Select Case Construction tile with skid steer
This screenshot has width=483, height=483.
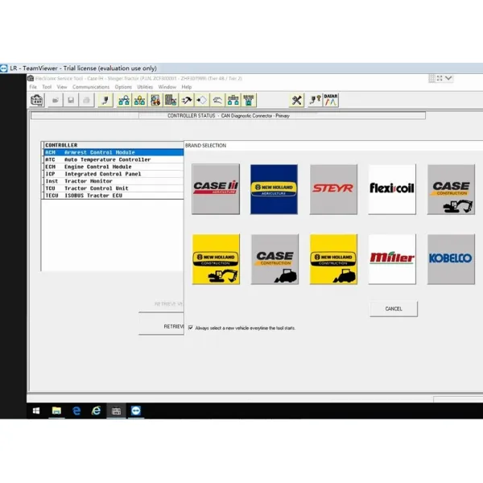(x=275, y=259)
